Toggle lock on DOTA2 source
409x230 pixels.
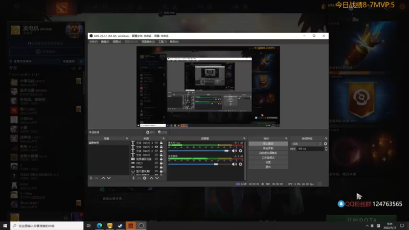pos(161,167)
